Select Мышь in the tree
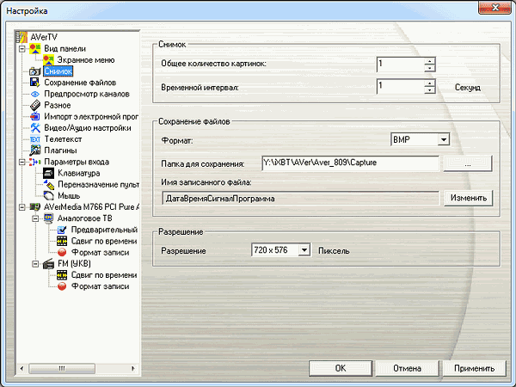This screenshot has height=387, width=516. pyautogui.click(x=69, y=196)
